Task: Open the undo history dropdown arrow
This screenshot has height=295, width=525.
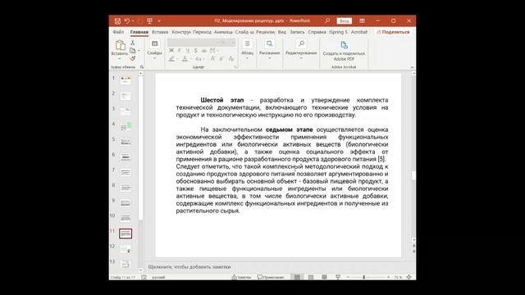Action: coord(133,21)
